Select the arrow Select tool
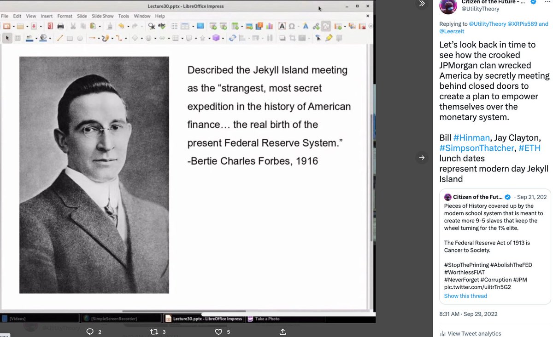Viewport: 553px width, 337px height. pos(7,38)
